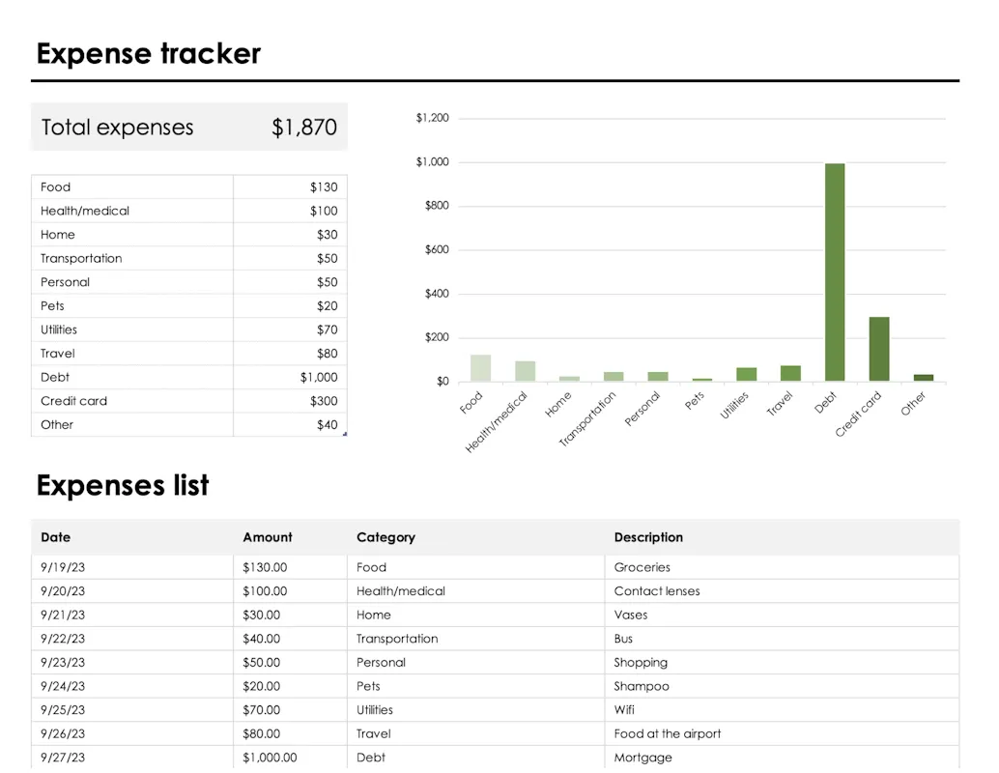Image resolution: width=999 pixels, height=773 pixels.
Task: Select the Groceries description cell
Action: click(782, 567)
